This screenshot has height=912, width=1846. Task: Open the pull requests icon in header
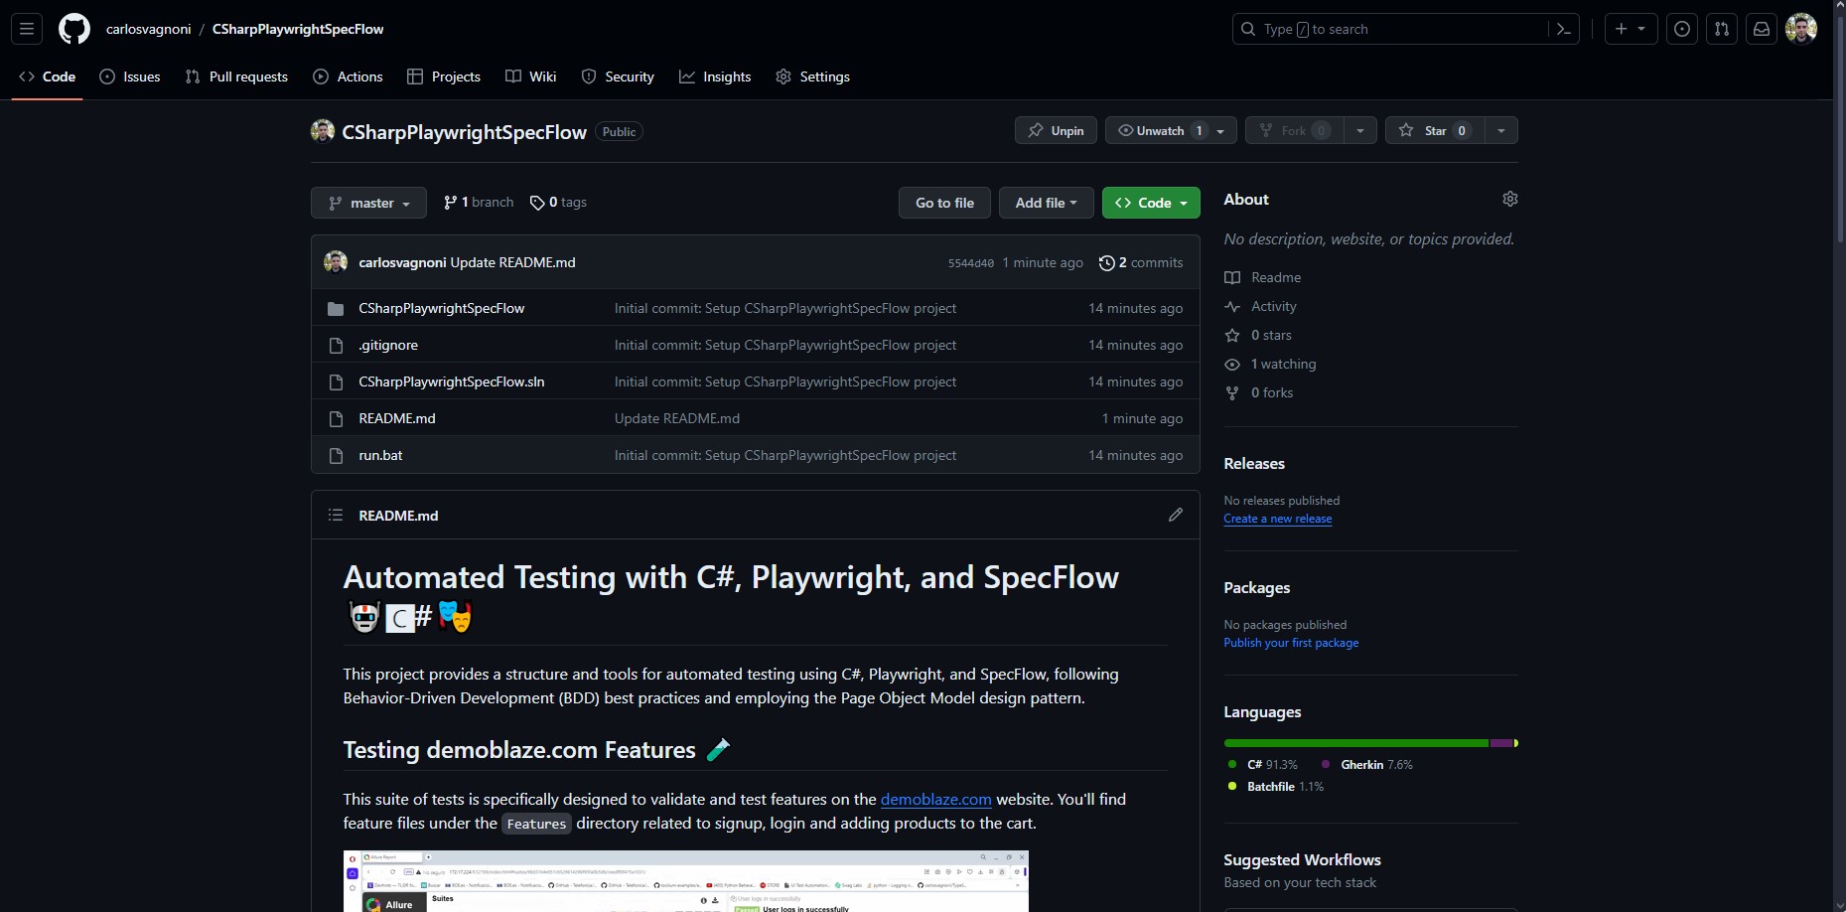point(1721,29)
